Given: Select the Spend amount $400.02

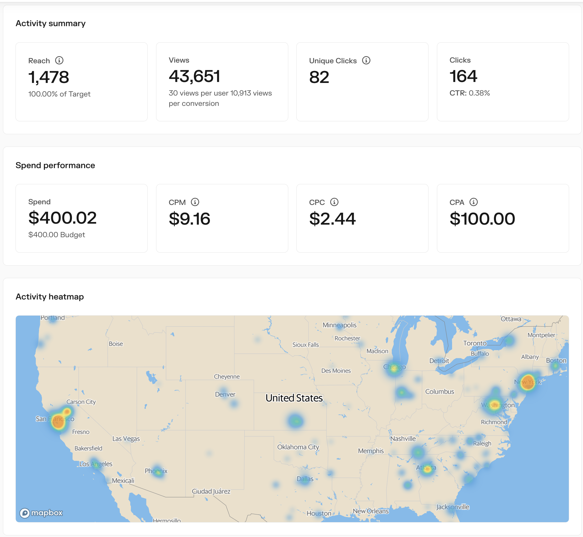Looking at the screenshot, I should [63, 218].
